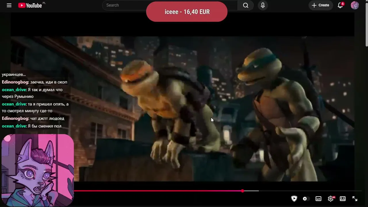Go to the YouTube home logo
The width and height of the screenshot is (368, 207).
(x=30, y=5)
